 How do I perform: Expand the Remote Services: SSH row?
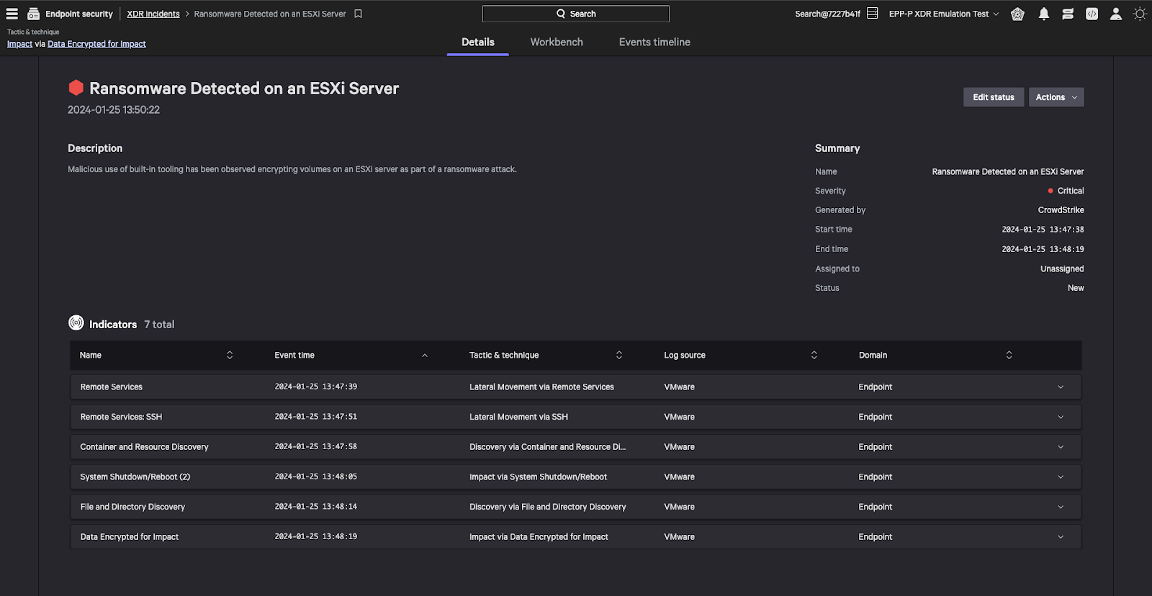click(x=1061, y=417)
